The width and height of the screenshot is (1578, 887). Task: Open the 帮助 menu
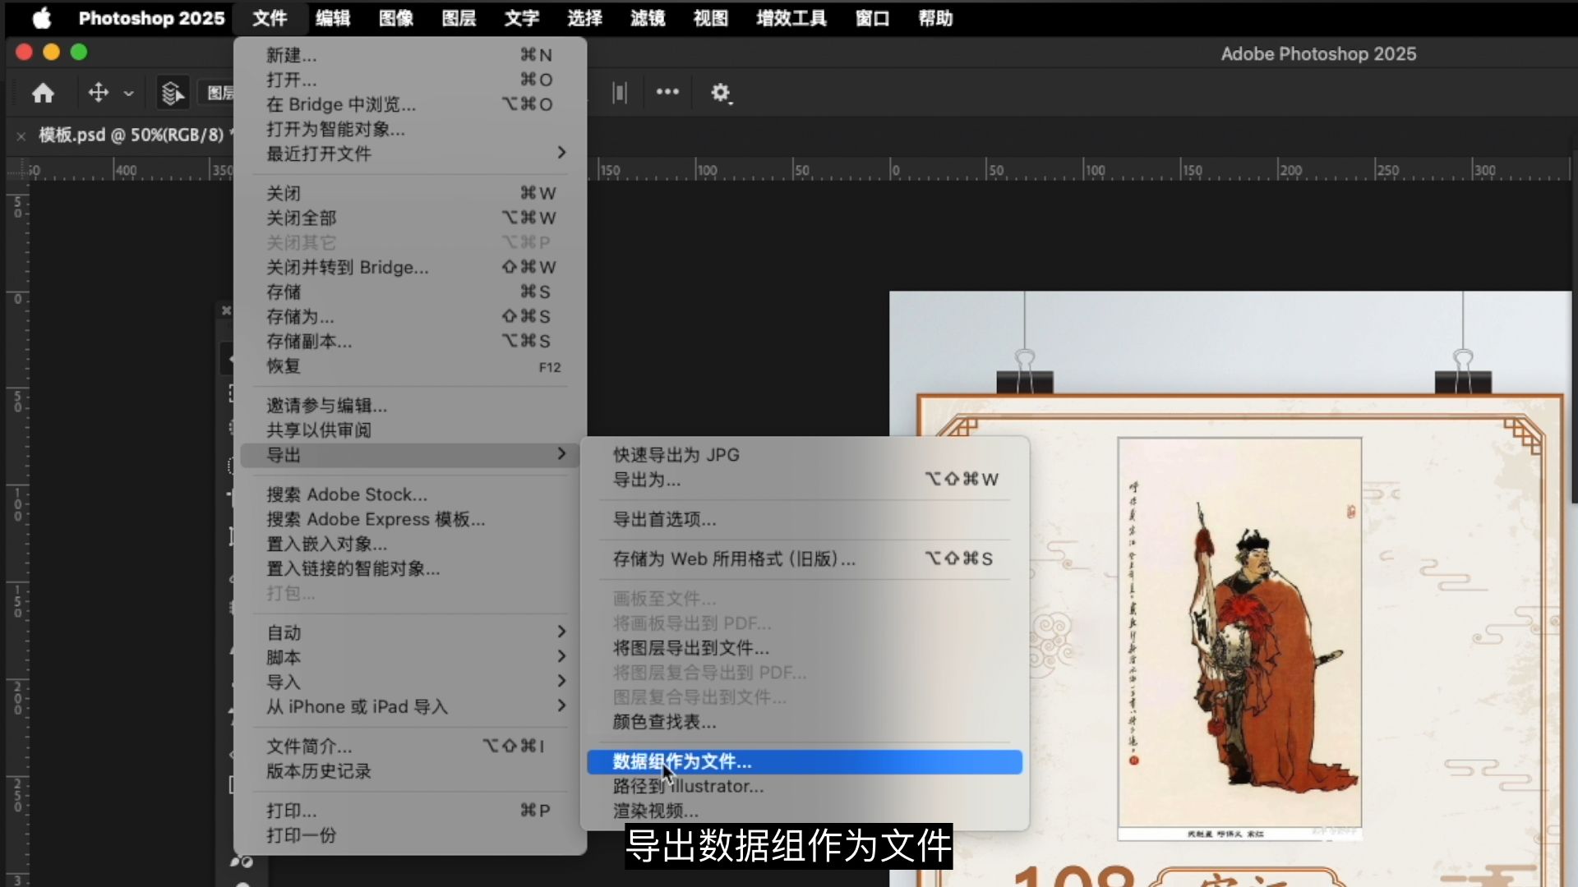pos(936,18)
